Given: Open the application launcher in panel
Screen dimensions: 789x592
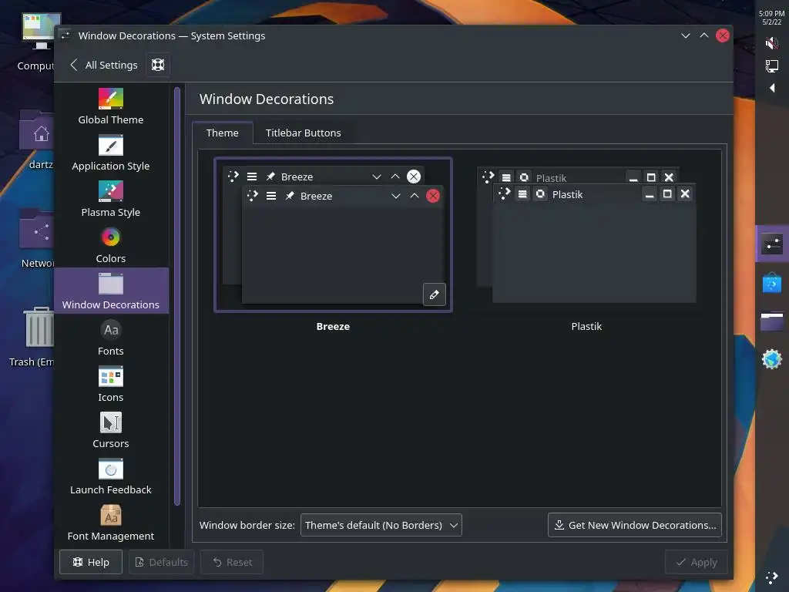Looking at the screenshot, I should [x=772, y=577].
